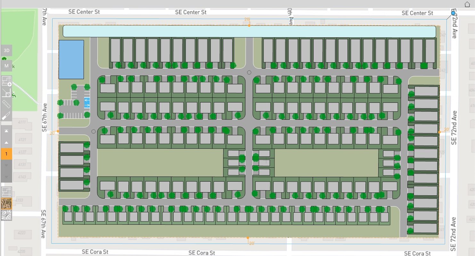The width and height of the screenshot is (475, 256).
Task: Click the blue corner vertex handle
Action: click(x=453, y=13)
